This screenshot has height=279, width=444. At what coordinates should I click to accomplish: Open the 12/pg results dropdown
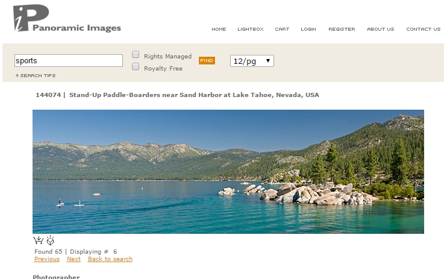(252, 61)
